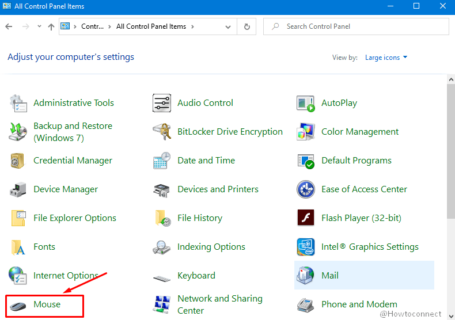This screenshot has width=455, height=320.
Task: Click the BitLocker Drive Encryption label
Action: click(x=230, y=132)
